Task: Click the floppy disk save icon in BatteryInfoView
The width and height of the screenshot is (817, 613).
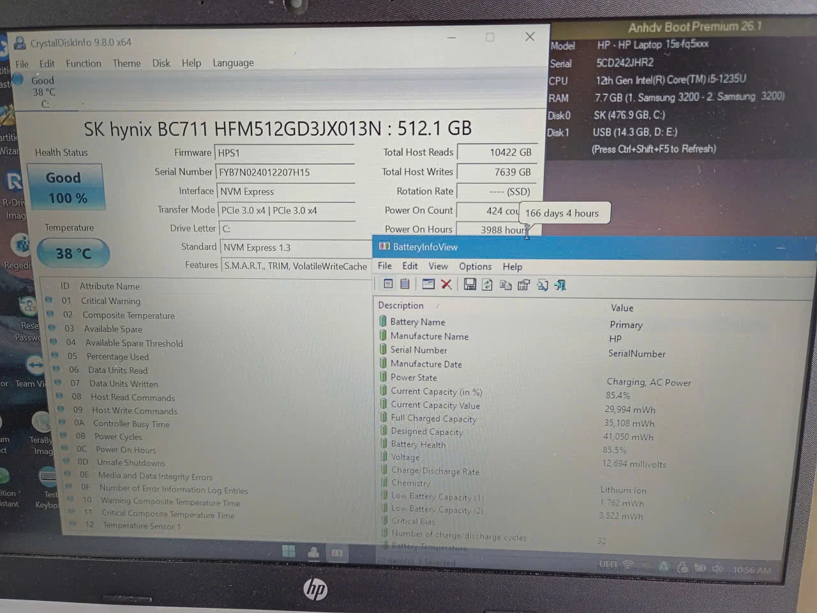Action: point(470,284)
